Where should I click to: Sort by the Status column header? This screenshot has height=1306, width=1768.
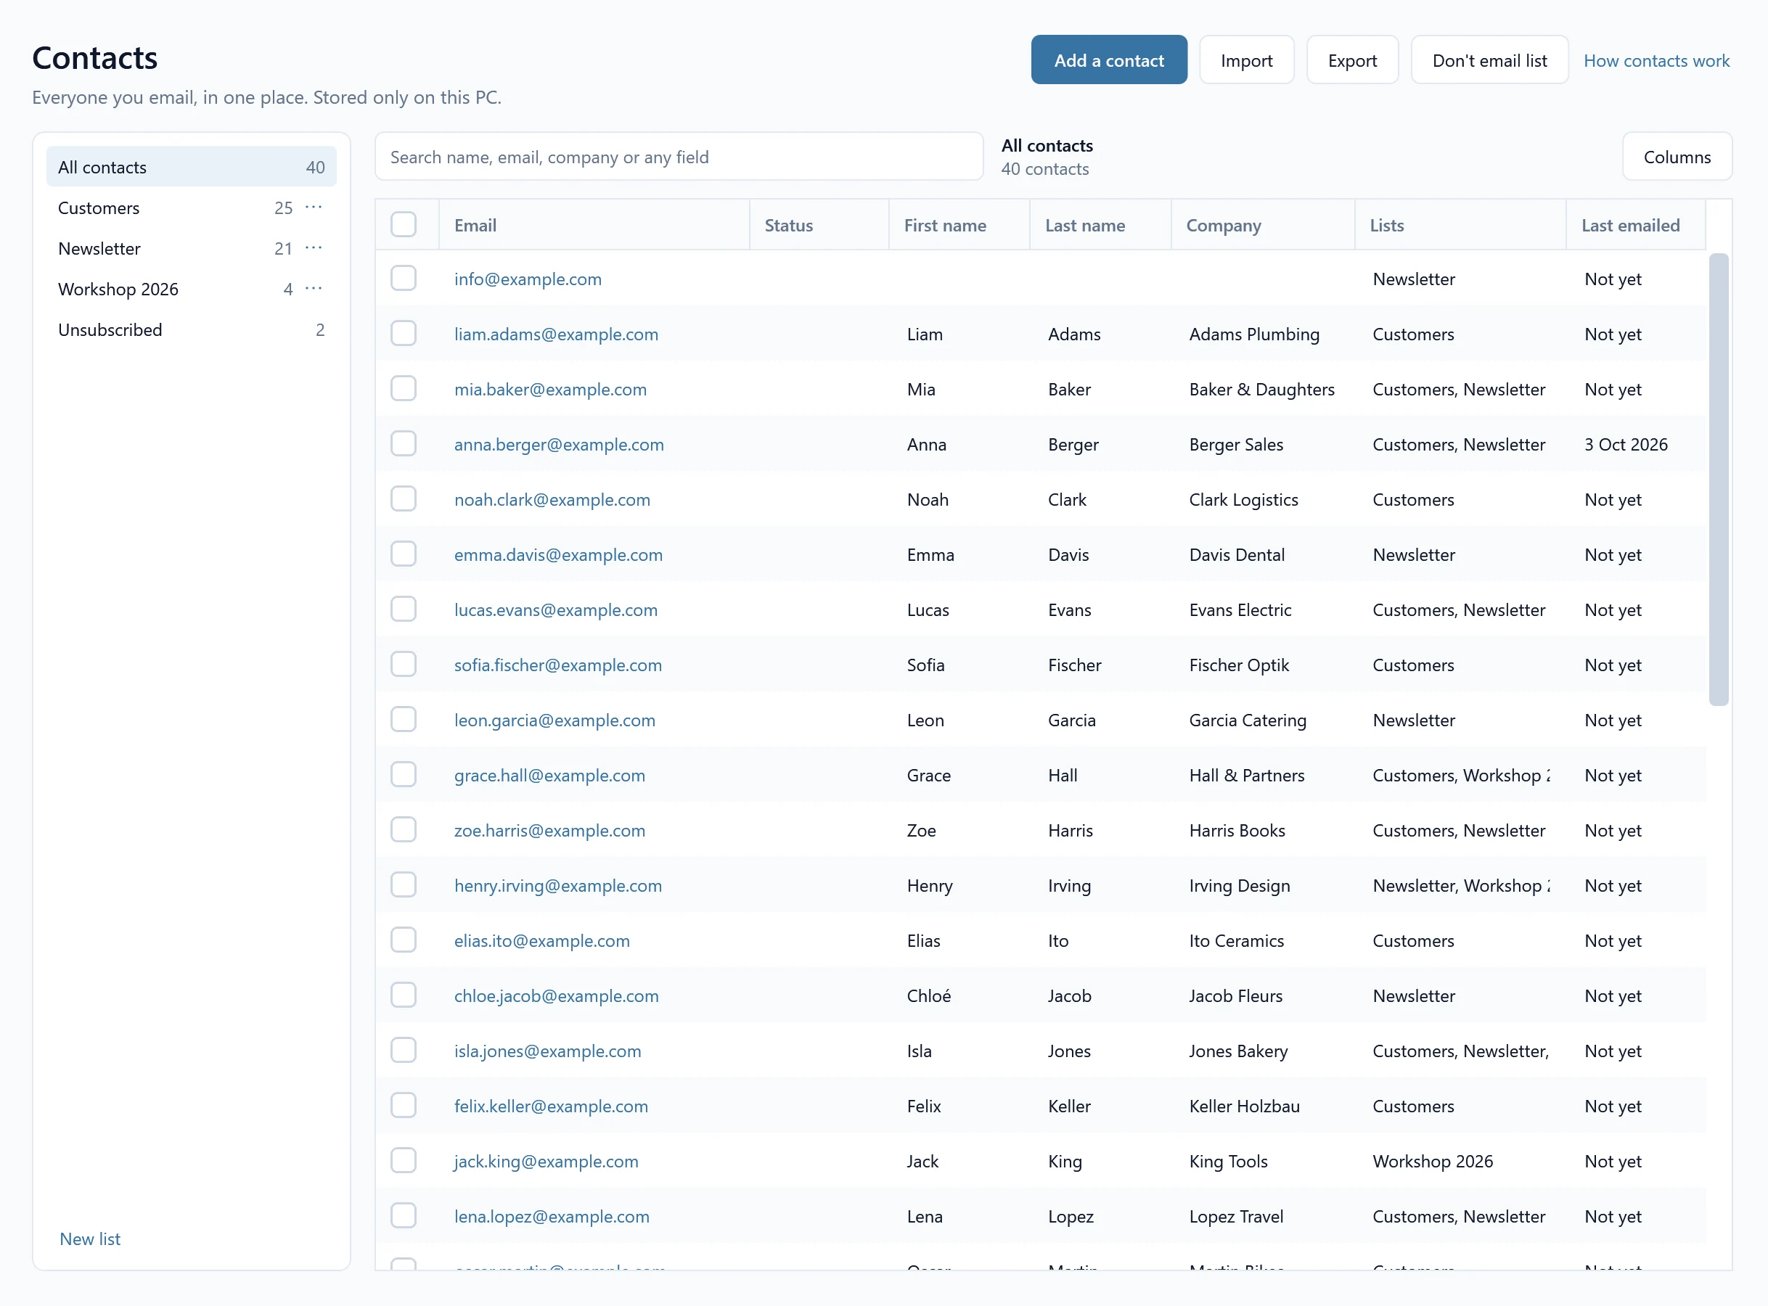coord(819,226)
